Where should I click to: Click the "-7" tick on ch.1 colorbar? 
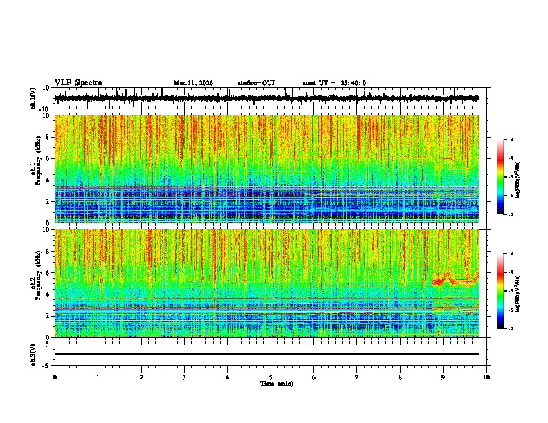[x=510, y=214]
